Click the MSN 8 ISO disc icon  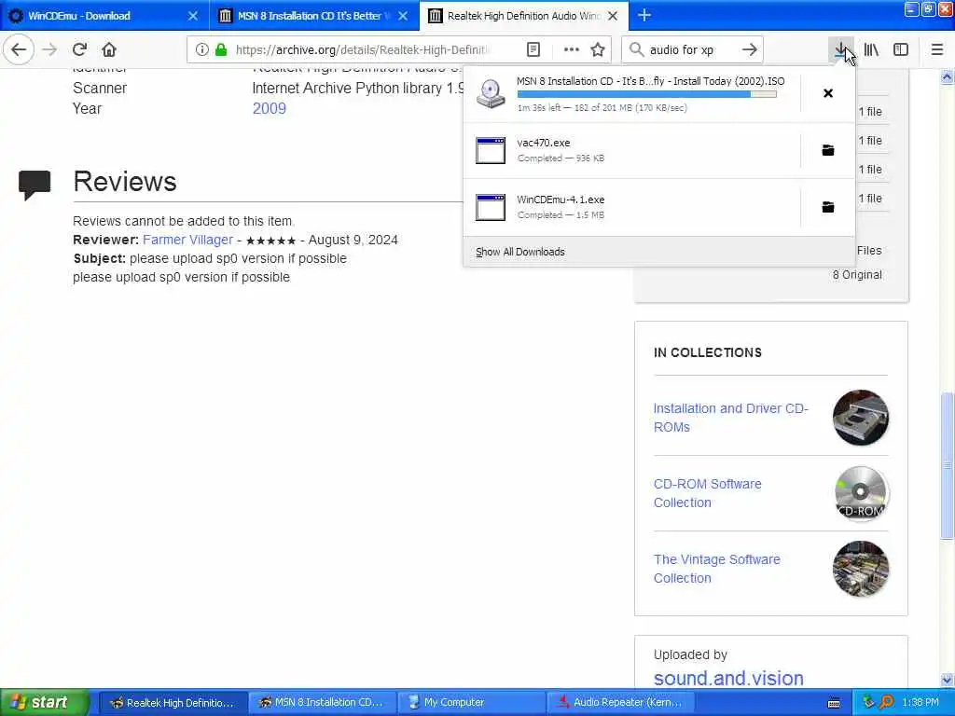point(491,94)
